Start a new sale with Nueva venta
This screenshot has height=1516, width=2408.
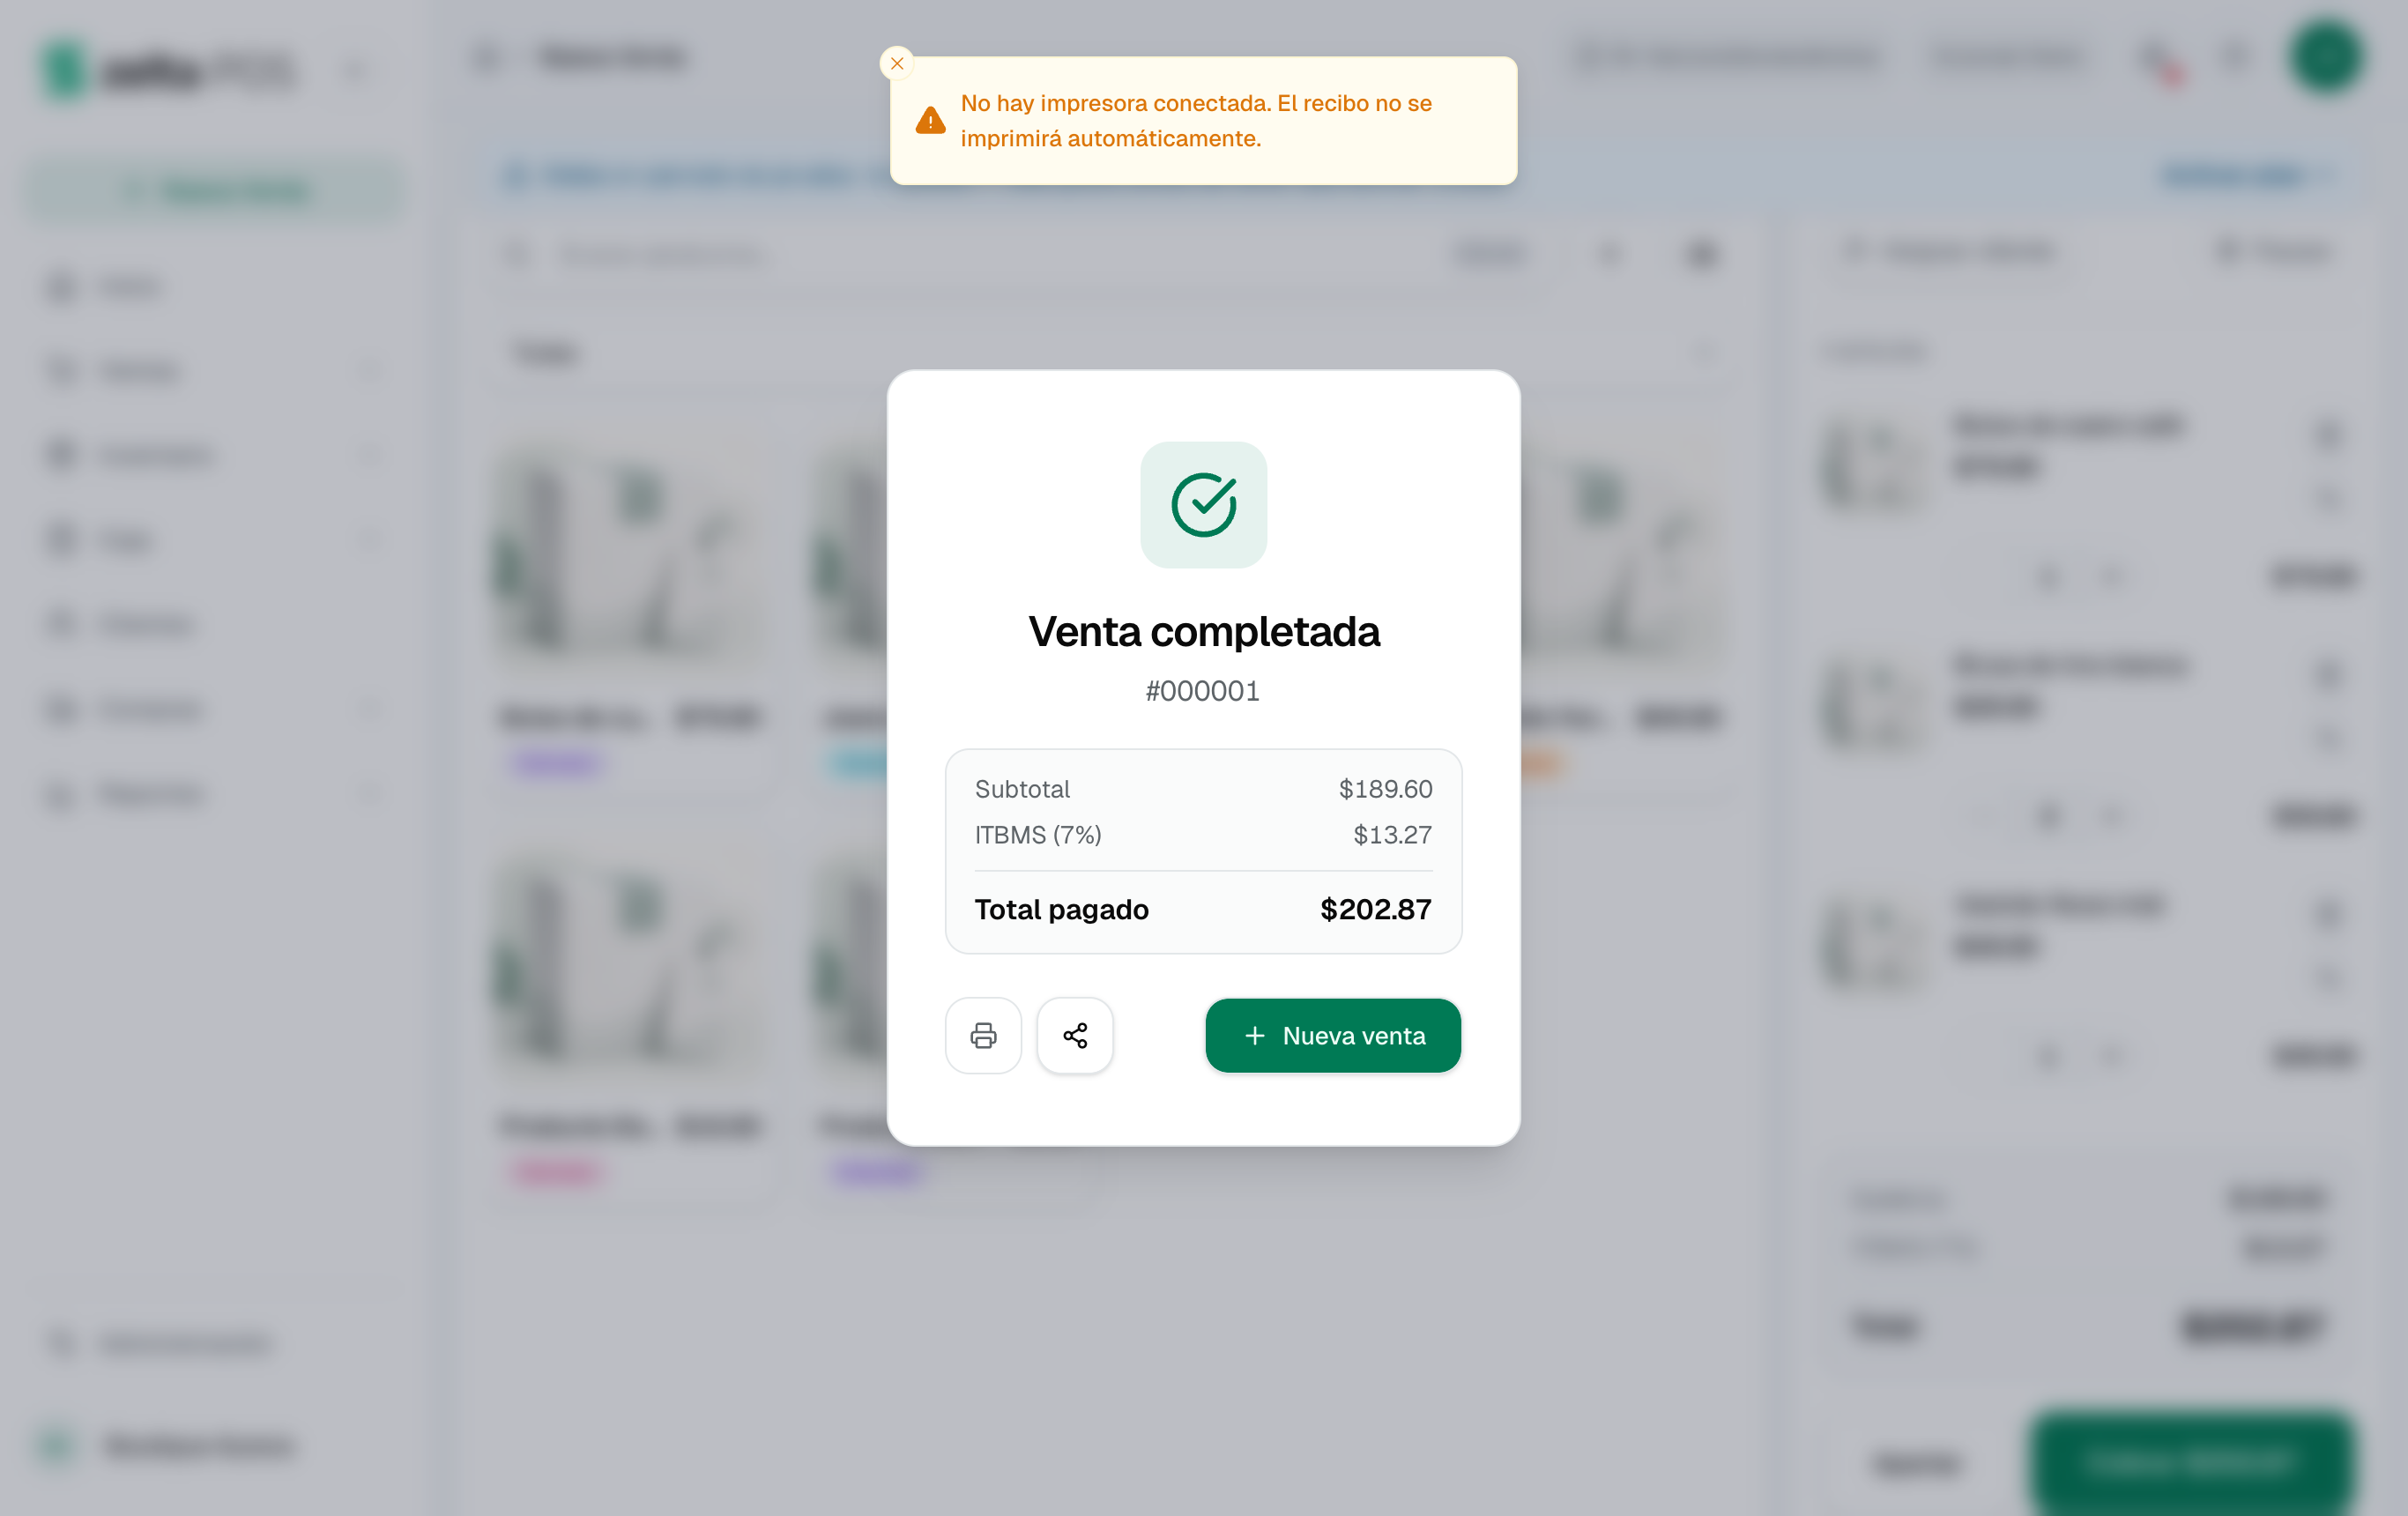[x=1333, y=1035]
